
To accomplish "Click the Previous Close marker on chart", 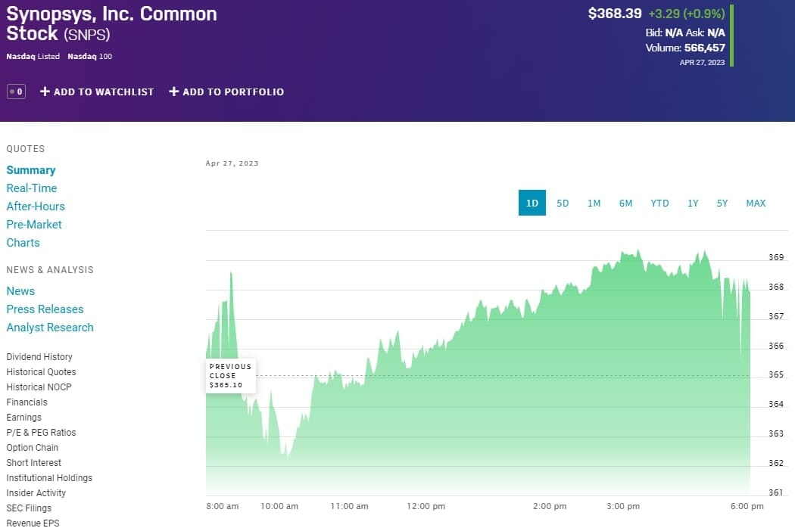I will (x=230, y=376).
